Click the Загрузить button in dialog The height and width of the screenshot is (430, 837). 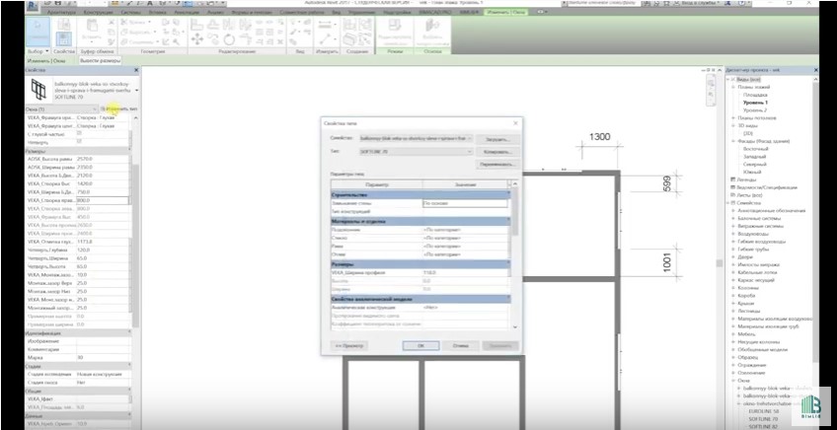click(x=495, y=140)
